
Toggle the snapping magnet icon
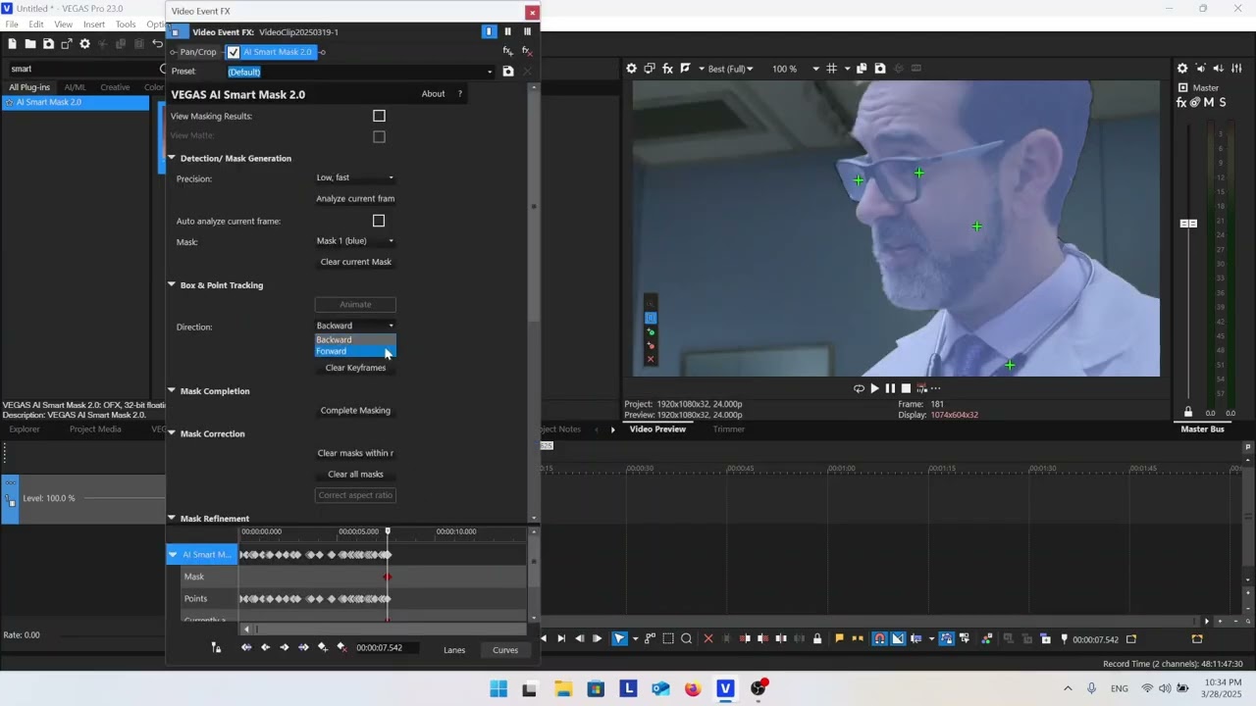pyautogui.click(x=879, y=639)
